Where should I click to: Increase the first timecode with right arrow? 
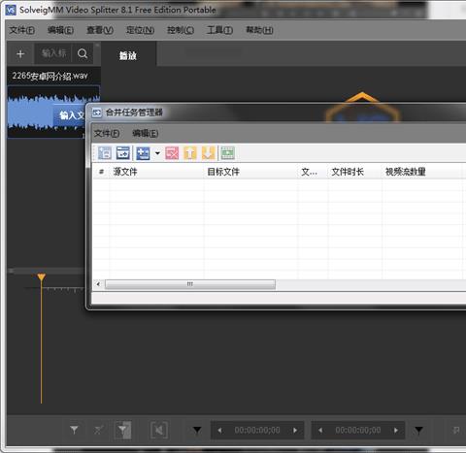(x=295, y=431)
